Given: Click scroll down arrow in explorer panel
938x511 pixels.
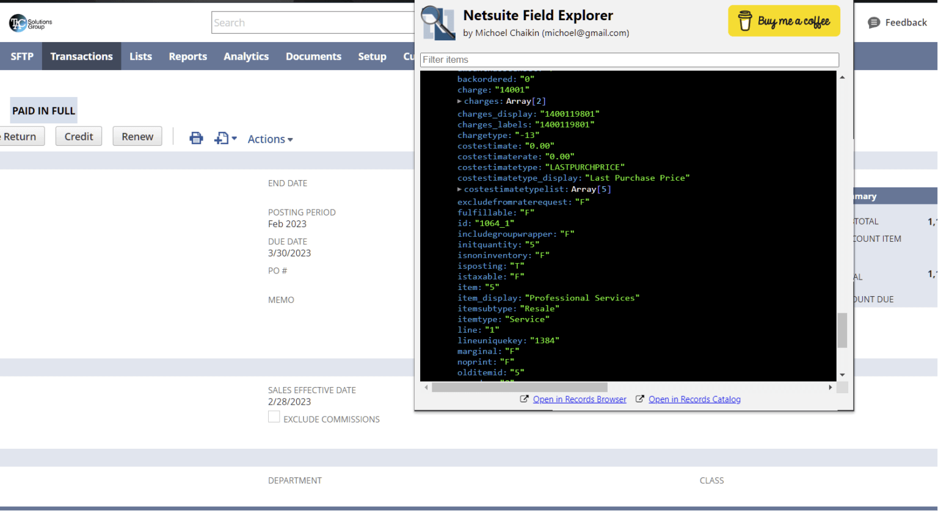Looking at the screenshot, I should [x=842, y=375].
